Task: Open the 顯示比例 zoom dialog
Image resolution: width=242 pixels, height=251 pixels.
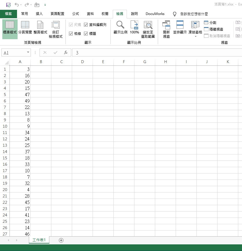Action: pos(120,27)
